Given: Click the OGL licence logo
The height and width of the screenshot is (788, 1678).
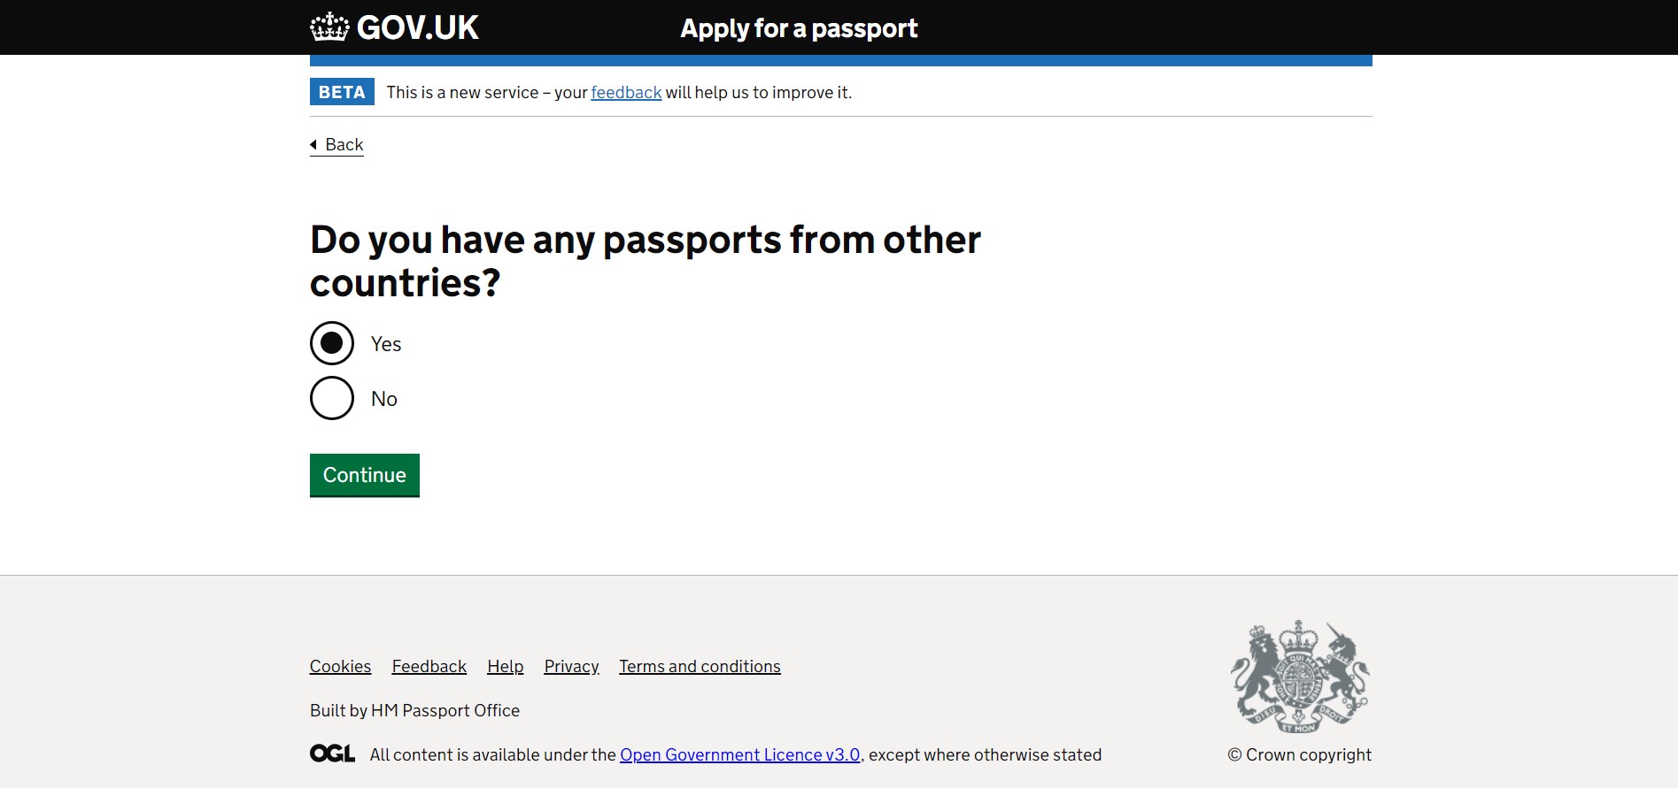Looking at the screenshot, I should tap(332, 754).
